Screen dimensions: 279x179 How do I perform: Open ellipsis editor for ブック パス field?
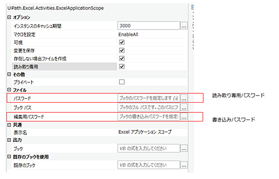[184, 108]
